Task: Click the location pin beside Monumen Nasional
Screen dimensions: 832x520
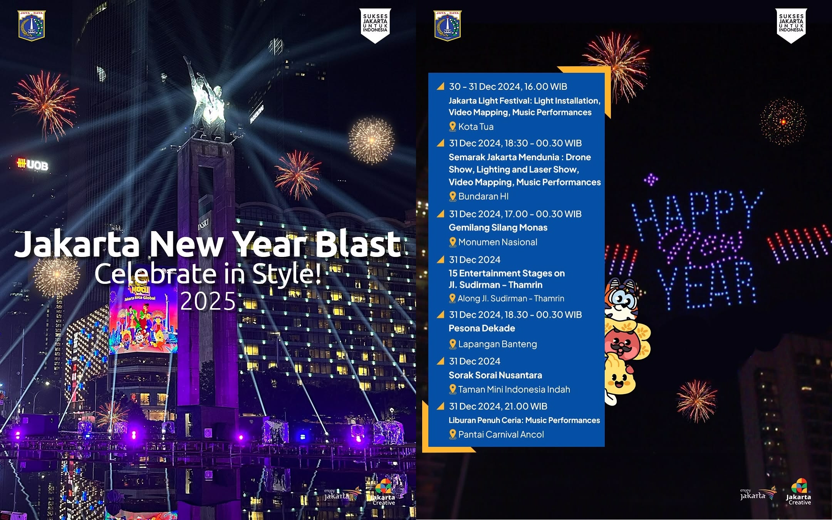Action: tap(453, 242)
